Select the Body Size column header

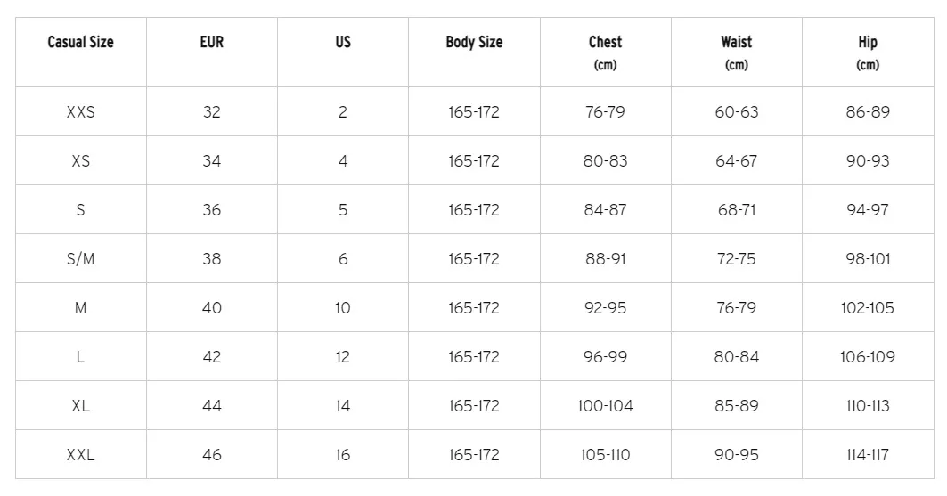474,42
